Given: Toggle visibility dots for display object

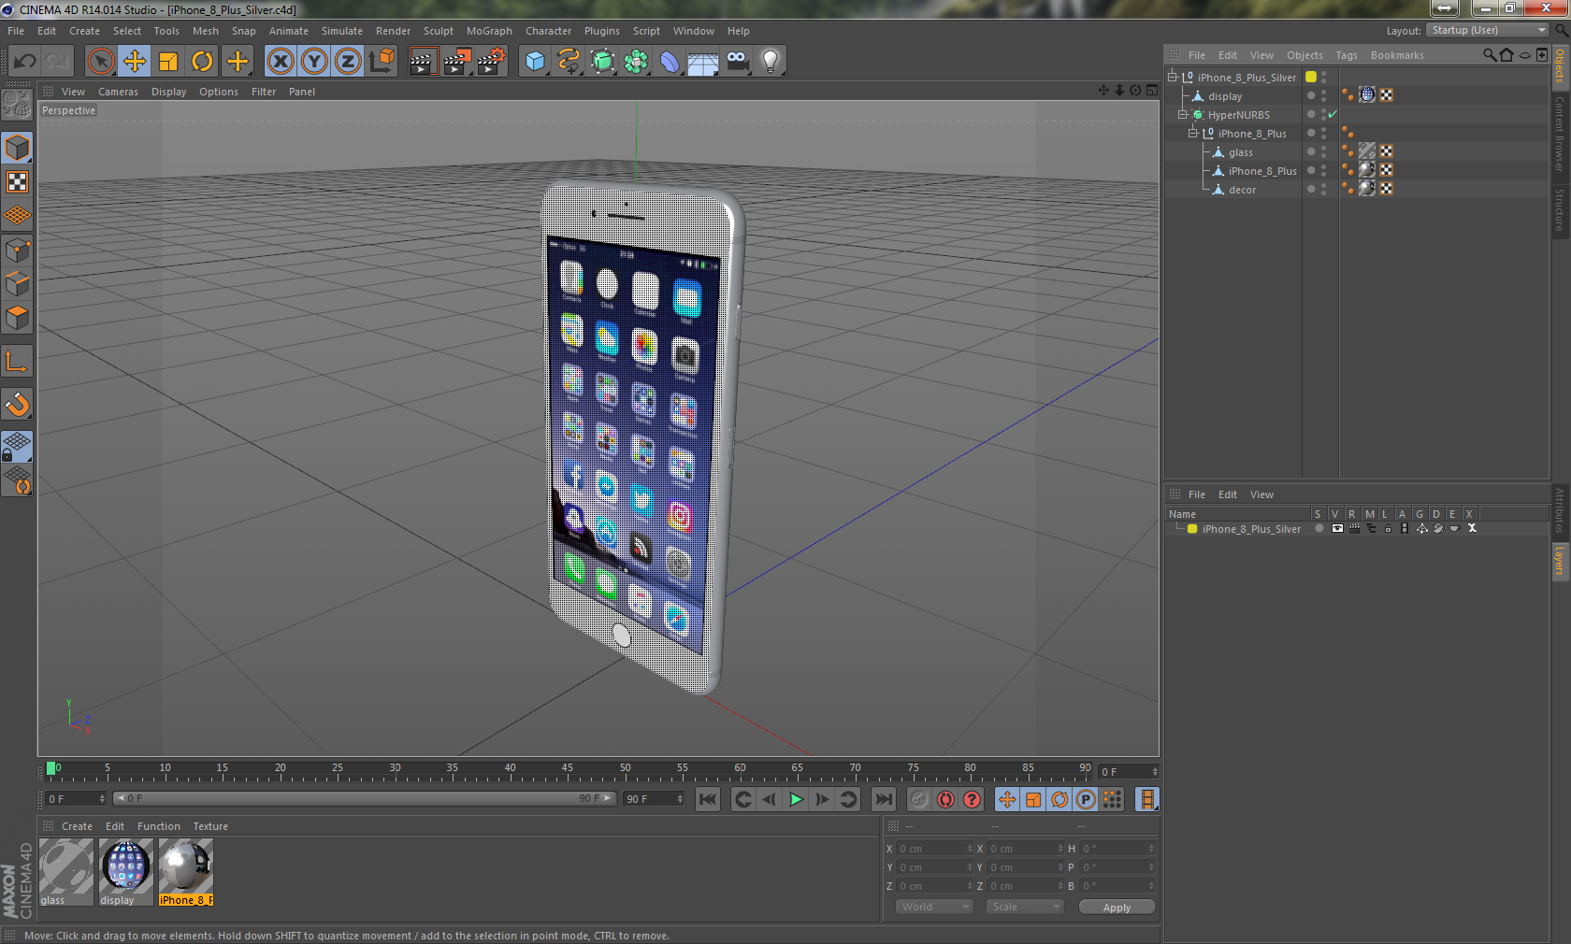Looking at the screenshot, I should coord(1323,95).
